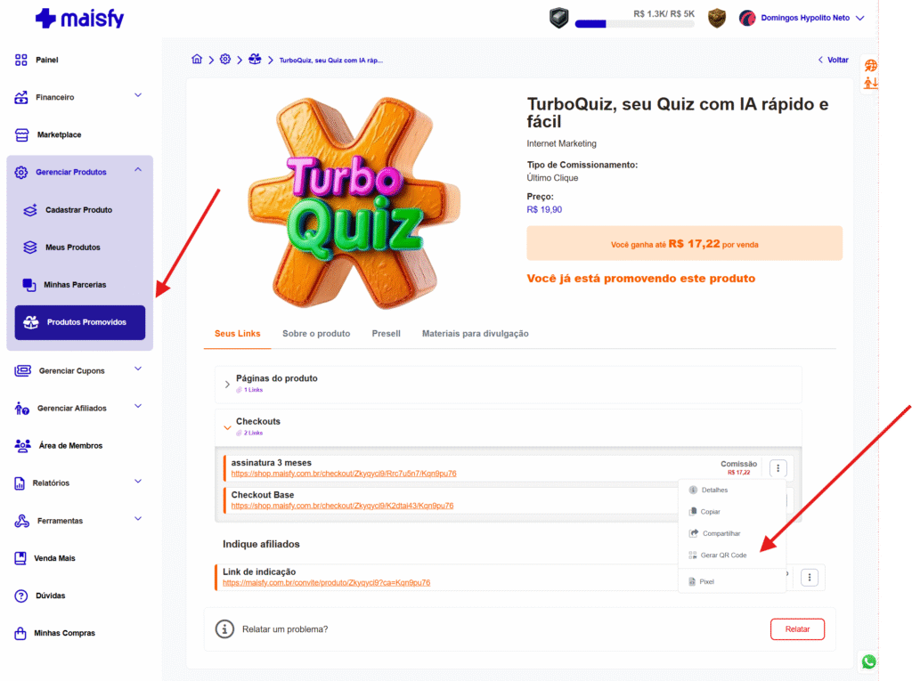Click the commission banner R$ 17,22 por venda
Screen dimensions: 912x681
pos(684,244)
